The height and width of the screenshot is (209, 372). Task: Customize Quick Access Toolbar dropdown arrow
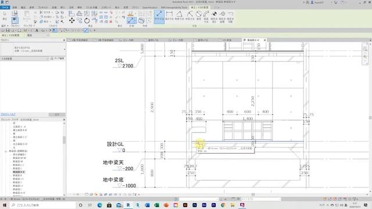point(94,30)
